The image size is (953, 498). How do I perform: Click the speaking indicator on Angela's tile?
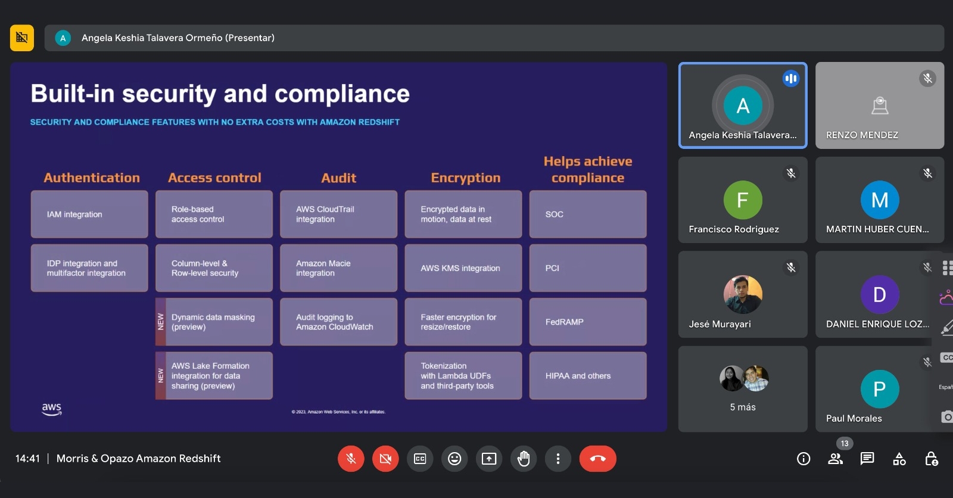791,79
